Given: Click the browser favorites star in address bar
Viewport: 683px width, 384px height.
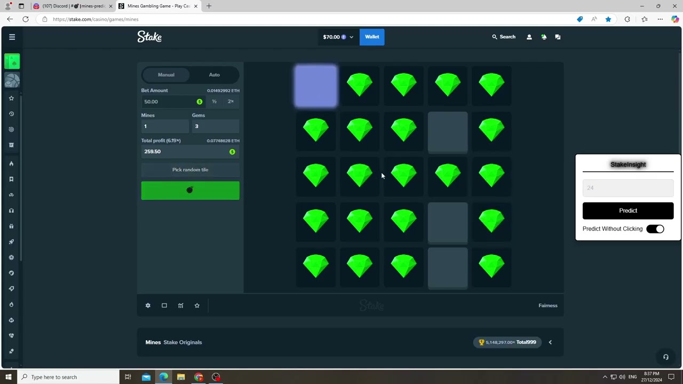Looking at the screenshot, I should tap(608, 19).
